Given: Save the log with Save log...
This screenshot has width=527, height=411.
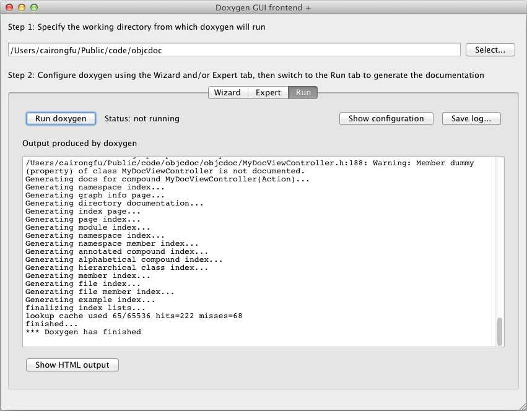Looking at the screenshot, I should point(471,119).
